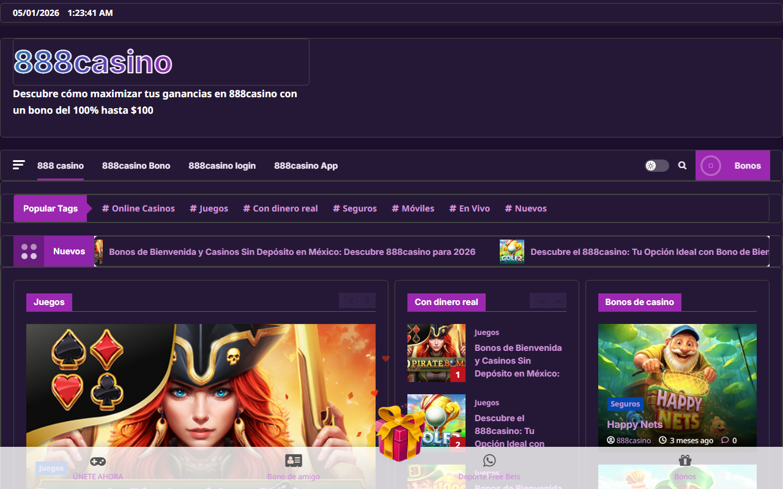783x489 pixels.
Task: Click the Juegos section heading tab
Action: point(49,302)
